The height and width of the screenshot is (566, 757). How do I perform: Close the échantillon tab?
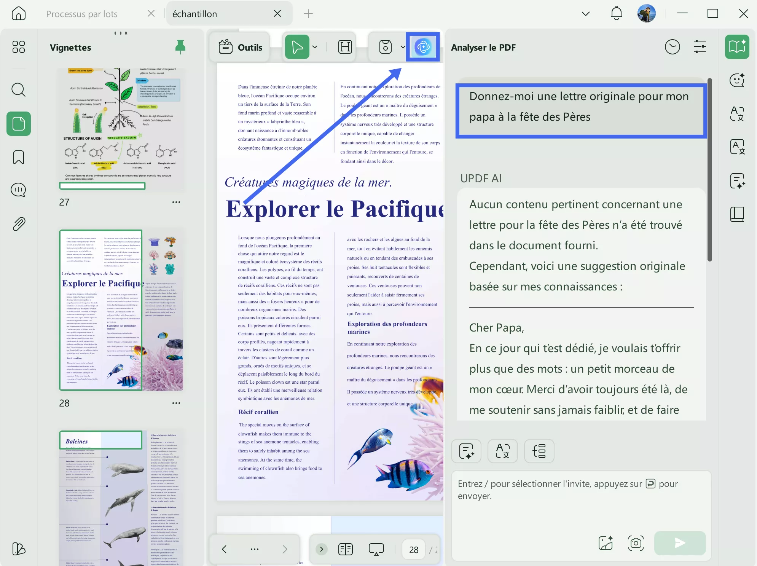pos(277,14)
